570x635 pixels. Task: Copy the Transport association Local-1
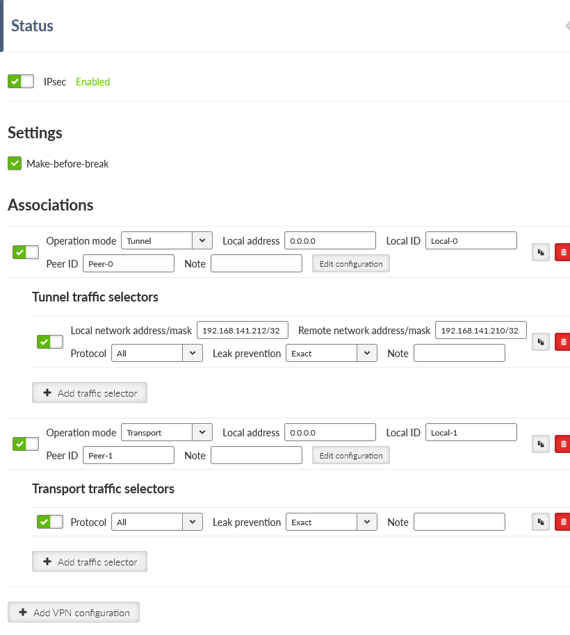coord(540,444)
